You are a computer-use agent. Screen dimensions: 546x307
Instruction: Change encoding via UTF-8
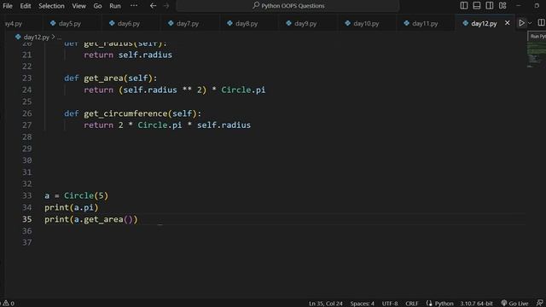point(390,304)
